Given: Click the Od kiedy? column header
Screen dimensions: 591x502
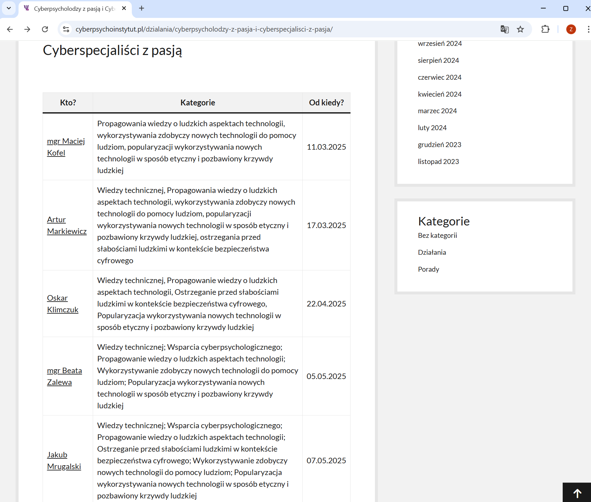Looking at the screenshot, I should (326, 103).
